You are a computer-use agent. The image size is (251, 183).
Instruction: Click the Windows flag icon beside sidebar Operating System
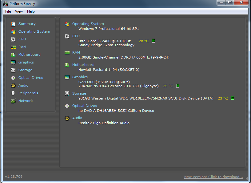click(13, 32)
